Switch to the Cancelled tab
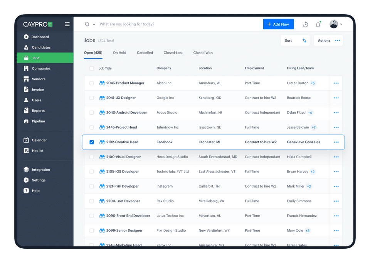 pos(145,53)
